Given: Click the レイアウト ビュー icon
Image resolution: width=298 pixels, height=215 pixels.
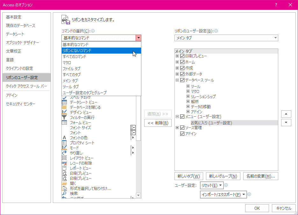Looking at the screenshot, I should 64,158.
